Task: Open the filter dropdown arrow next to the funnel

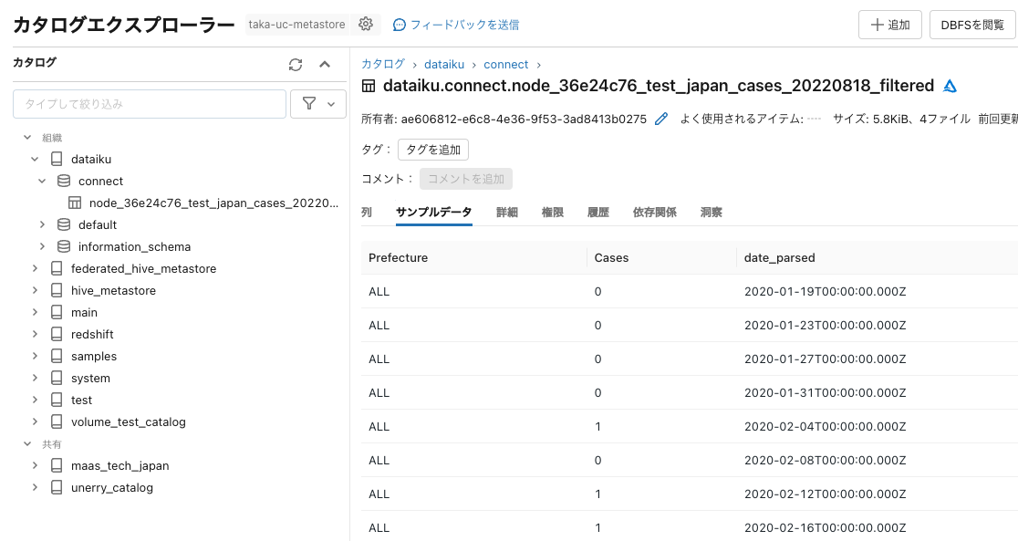Action: (x=330, y=104)
